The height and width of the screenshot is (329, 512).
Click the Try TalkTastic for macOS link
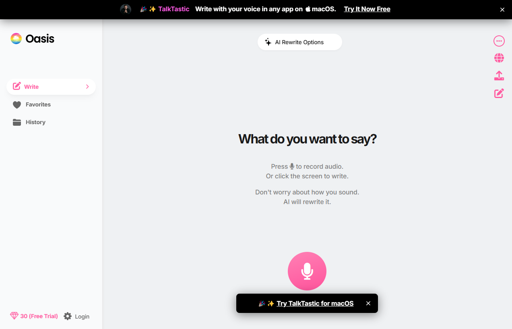tap(315, 303)
